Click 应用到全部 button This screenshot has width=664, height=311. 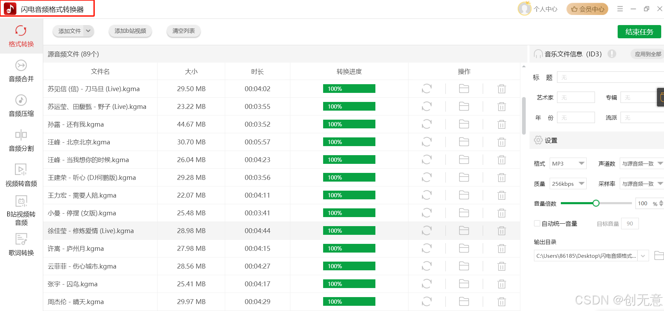click(648, 54)
